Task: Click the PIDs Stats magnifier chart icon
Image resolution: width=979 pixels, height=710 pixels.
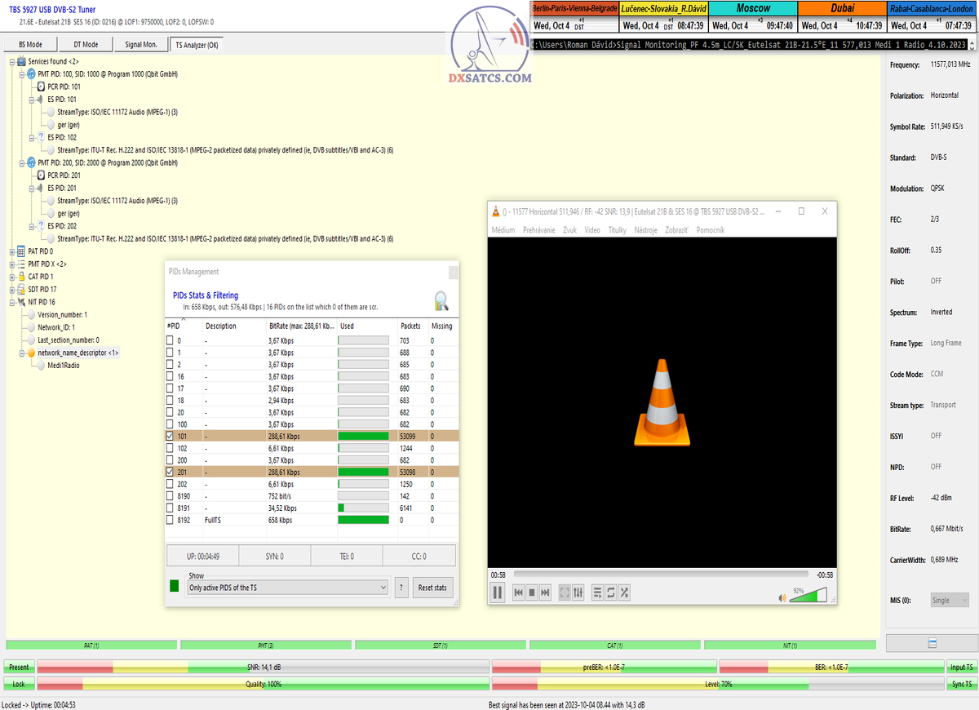Action: pyautogui.click(x=441, y=301)
